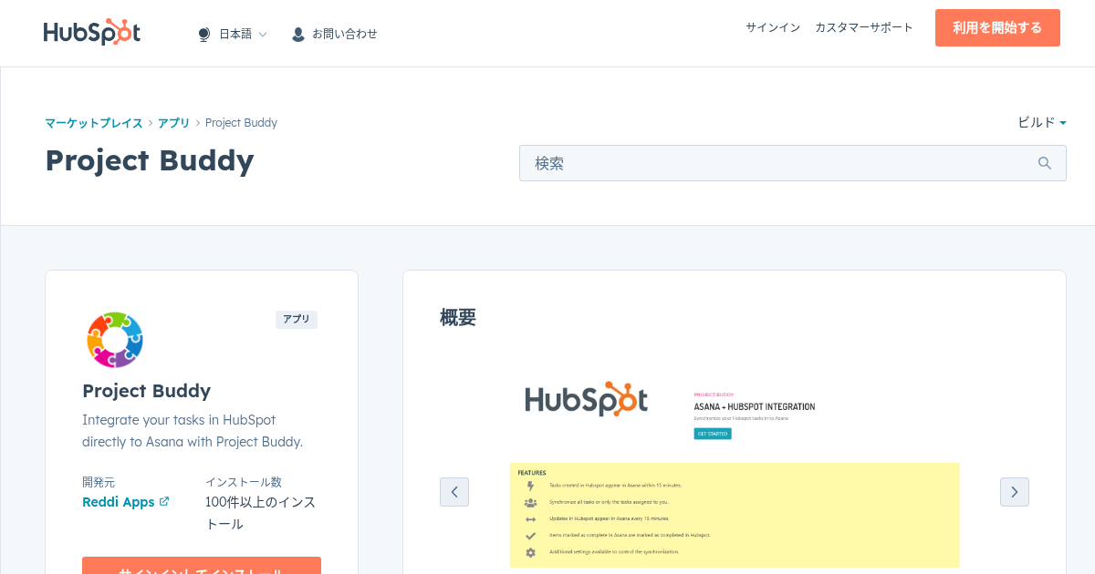Open the お問い合わせ contact link

tap(345, 34)
